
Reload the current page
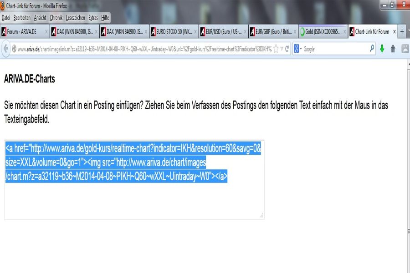[x=287, y=49]
